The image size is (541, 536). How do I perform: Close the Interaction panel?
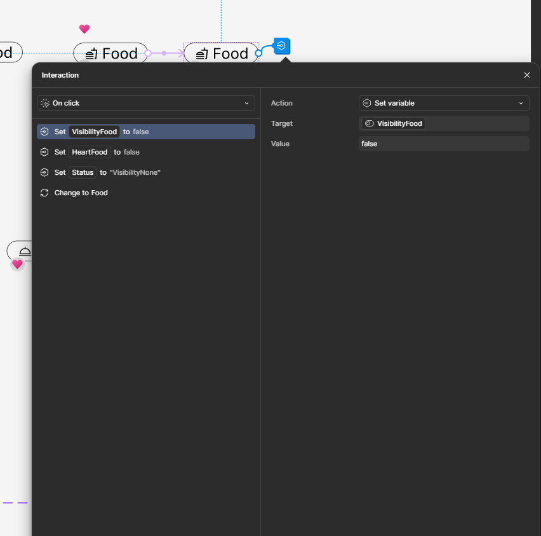pyautogui.click(x=526, y=75)
